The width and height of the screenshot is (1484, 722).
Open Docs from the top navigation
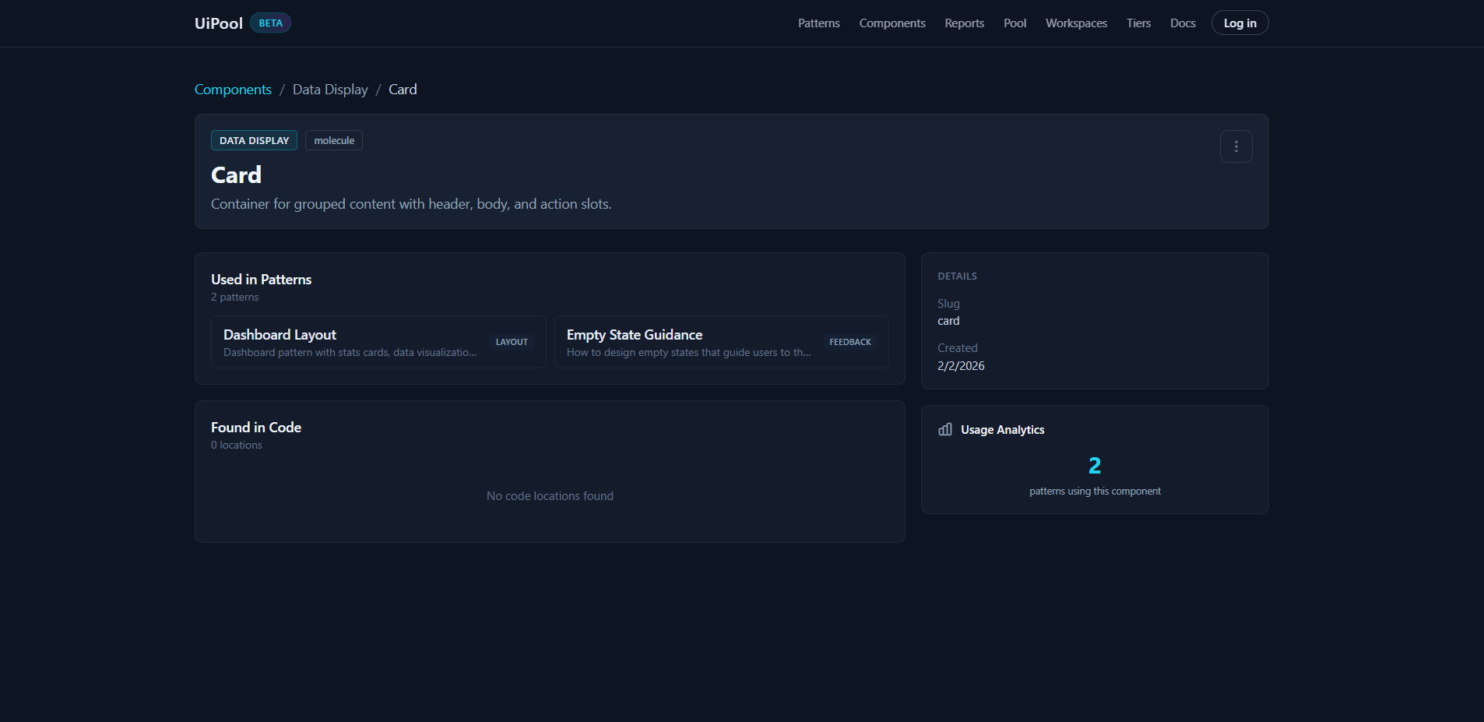[x=1183, y=23]
